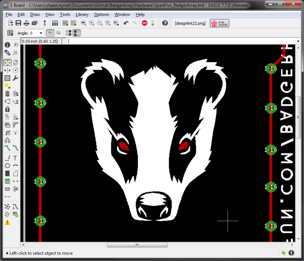Viewport: 304px width, 261px height.
Task: Click the Print icon
Action: [x=26, y=23]
